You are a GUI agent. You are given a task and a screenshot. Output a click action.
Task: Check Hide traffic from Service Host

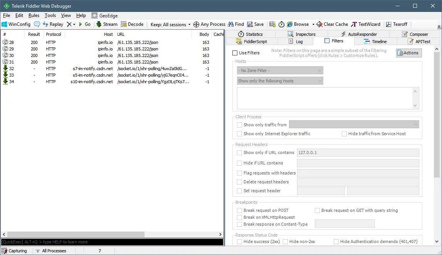[x=344, y=134]
